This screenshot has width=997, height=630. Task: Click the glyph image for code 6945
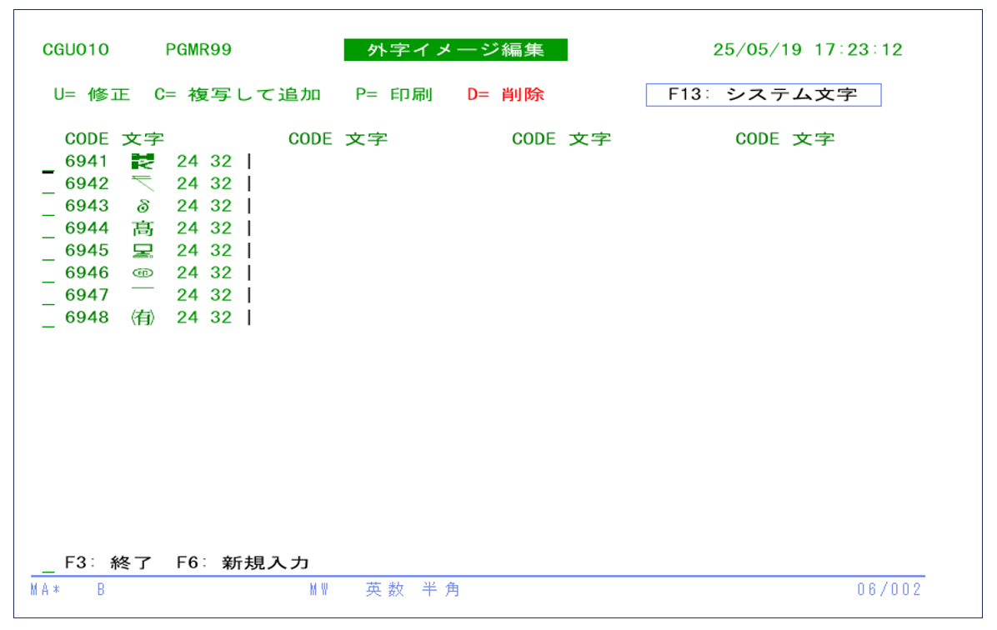click(x=143, y=251)
